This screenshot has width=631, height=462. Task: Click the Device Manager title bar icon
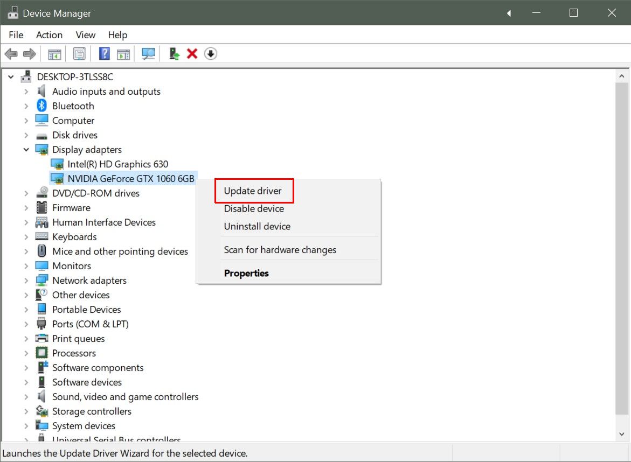point(13,13)
